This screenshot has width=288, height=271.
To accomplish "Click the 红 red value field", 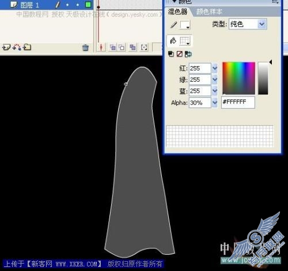I will coord(200,68).
